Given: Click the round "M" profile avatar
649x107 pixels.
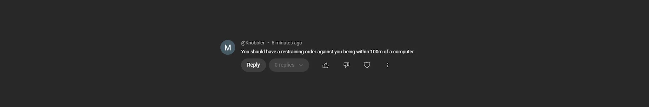Looking at the screenshot, I should pos(228,47).
